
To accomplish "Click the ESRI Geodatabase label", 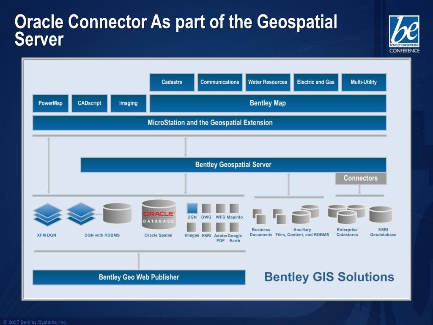I will (383, 232).
